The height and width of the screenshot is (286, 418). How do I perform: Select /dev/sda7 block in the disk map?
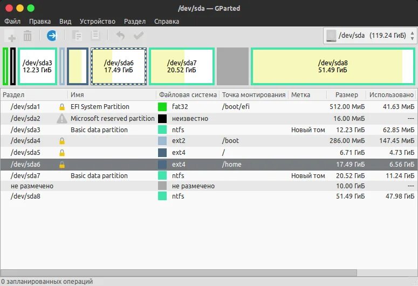182,66
